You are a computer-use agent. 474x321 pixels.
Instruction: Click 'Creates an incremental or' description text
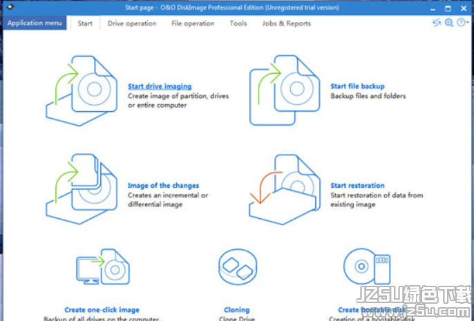coord(168,195)
